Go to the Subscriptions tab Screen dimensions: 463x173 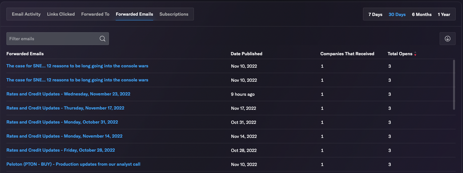174,14
